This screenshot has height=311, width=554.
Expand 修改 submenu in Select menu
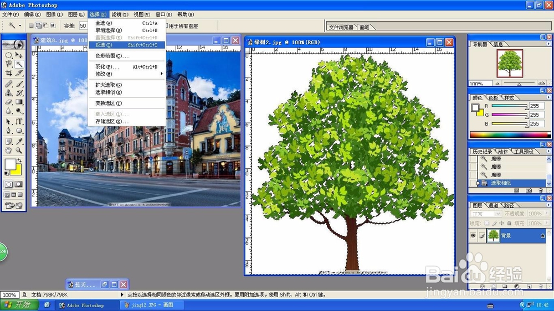click(x=126, y=74)
